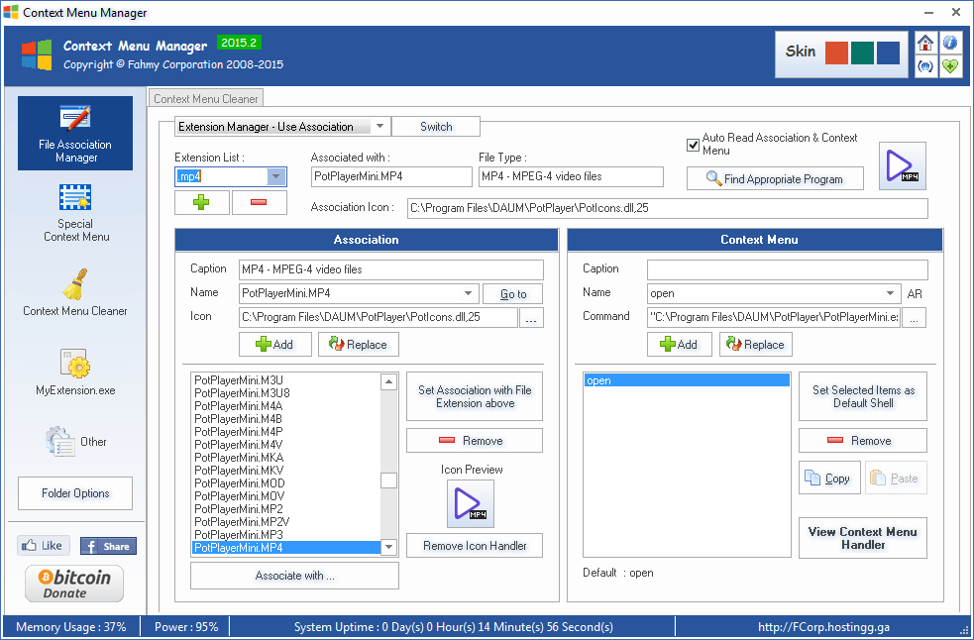Click Remove in Context Menu panel
The width and height of the screenshot is (974, 640).
coord(863,441)
